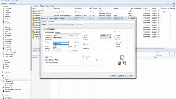
Task: Click the navigation pane vertical scrollbar
Action: pyautogui.click(x=31, y=38)
